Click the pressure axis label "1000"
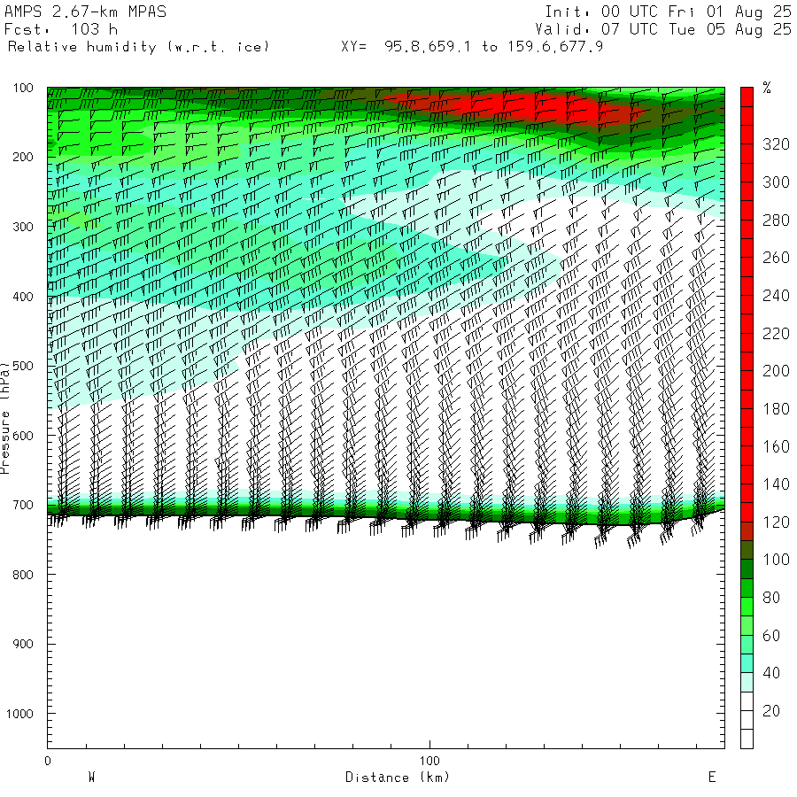 19,714
